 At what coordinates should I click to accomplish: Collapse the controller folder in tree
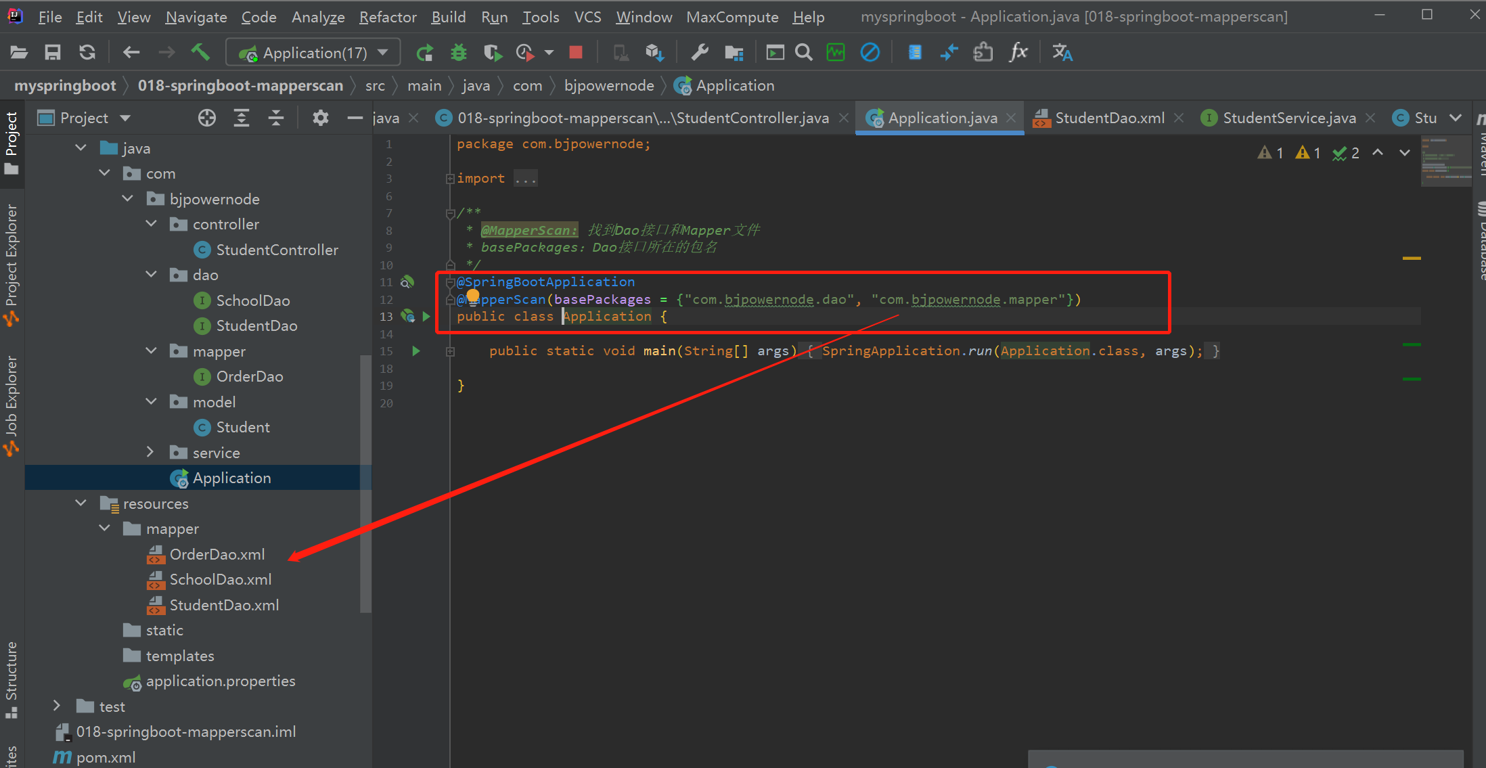tap(151, 224)
